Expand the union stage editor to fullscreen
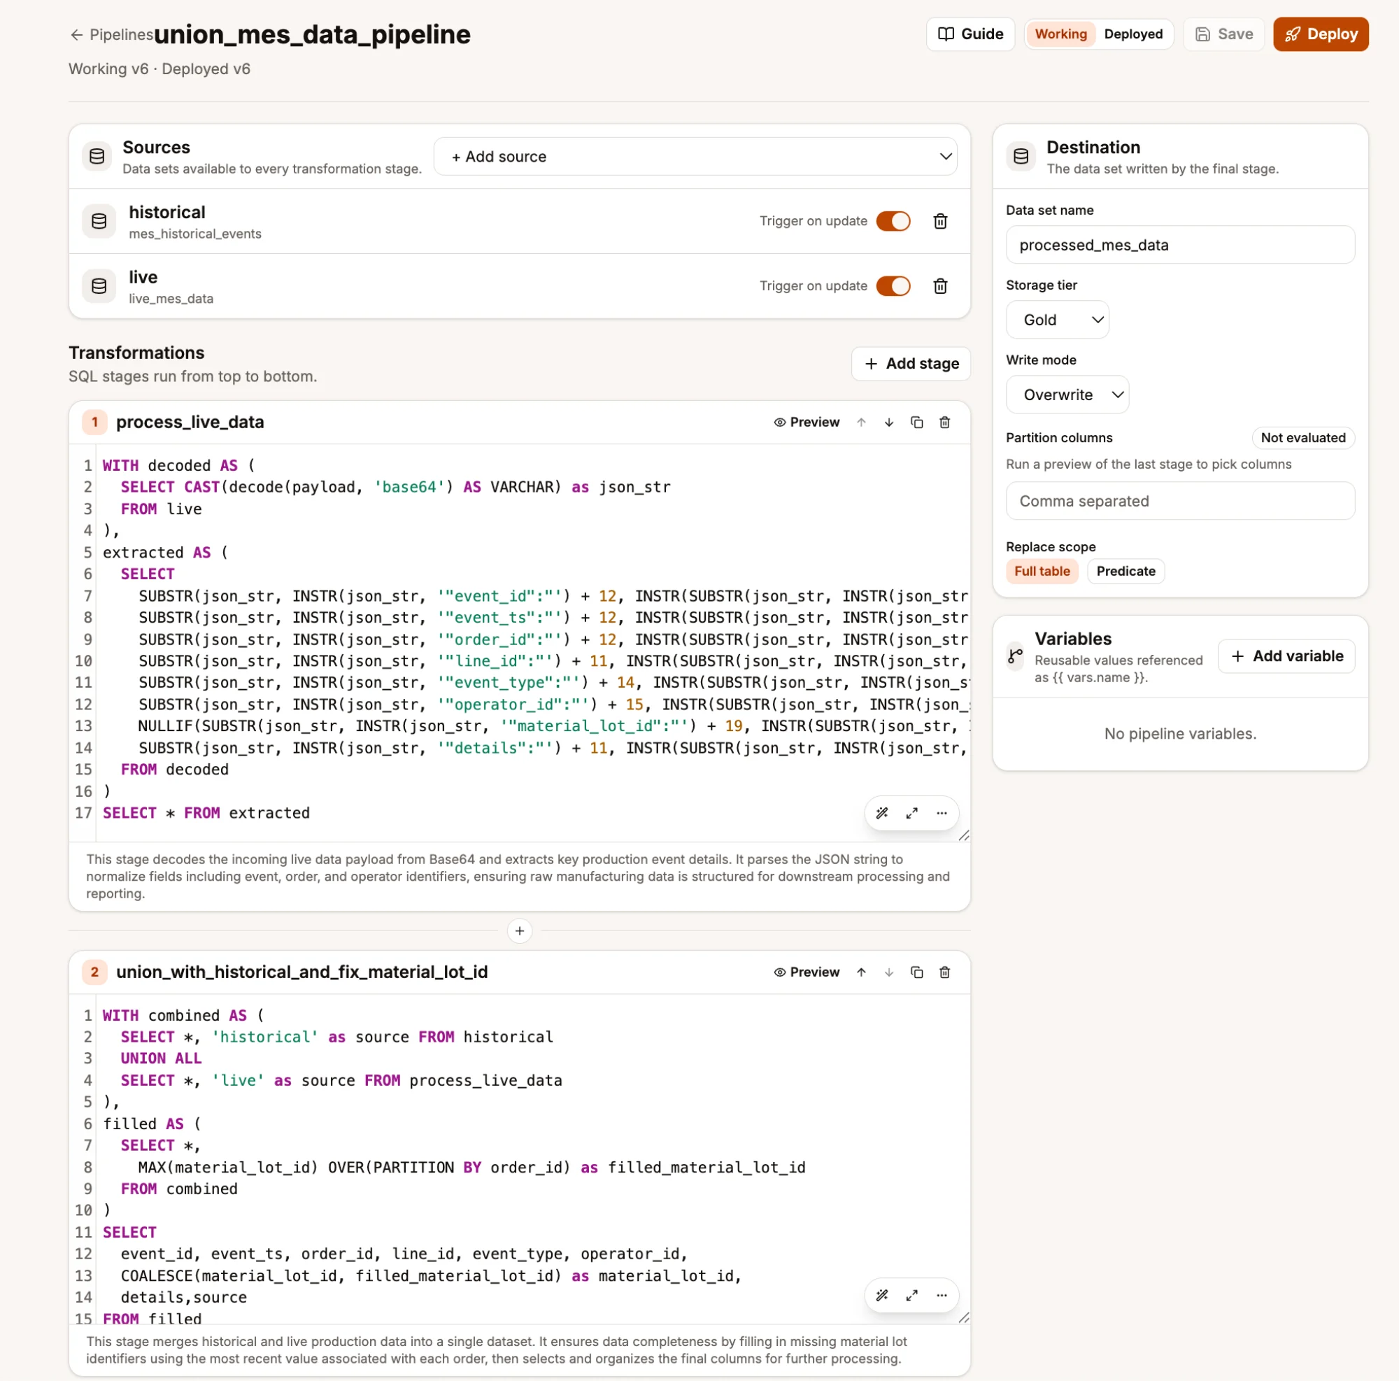The image size is (1399, 1381). coord(911,1296)
